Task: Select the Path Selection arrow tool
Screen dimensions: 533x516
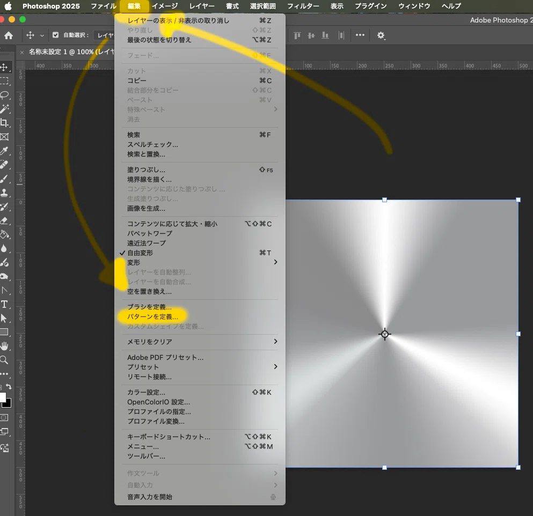Action: pyautogui.click(x=4, y=318)
